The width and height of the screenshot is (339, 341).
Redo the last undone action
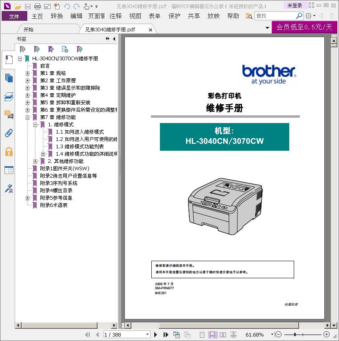tap(77, 7)
